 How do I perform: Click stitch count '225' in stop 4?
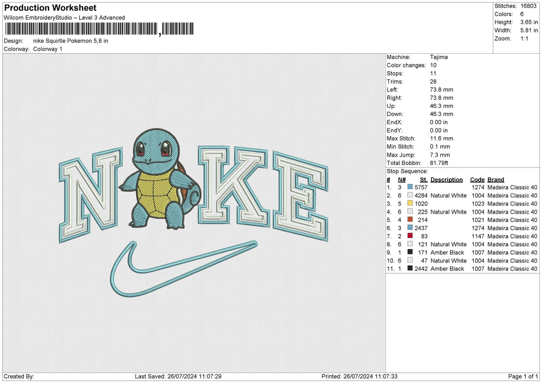[x=423, y=212]
